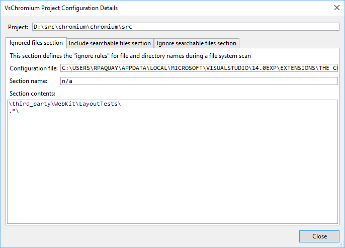This screenshot has width=345, height=248.
Task: Click the D:\src\chromium text in Project field
Action: [60, 27]
